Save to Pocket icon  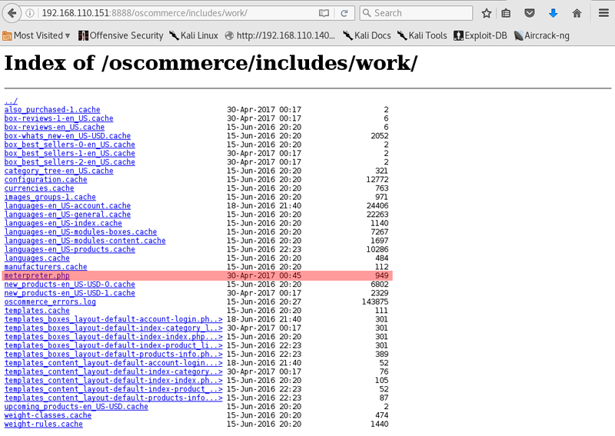[x=530, y=13]
